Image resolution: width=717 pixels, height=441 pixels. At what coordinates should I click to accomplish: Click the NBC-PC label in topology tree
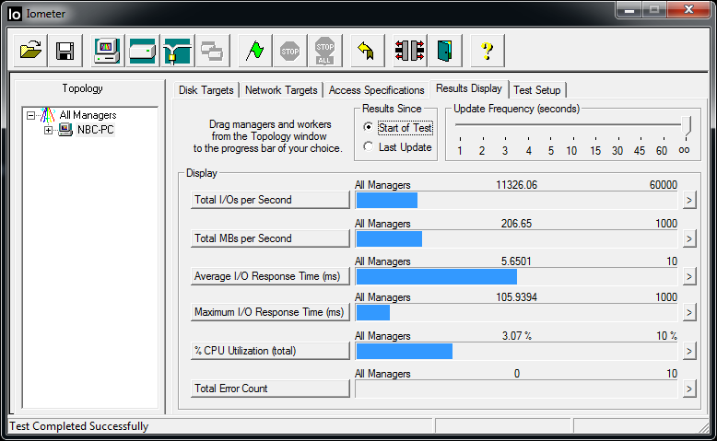click(96, 130)
